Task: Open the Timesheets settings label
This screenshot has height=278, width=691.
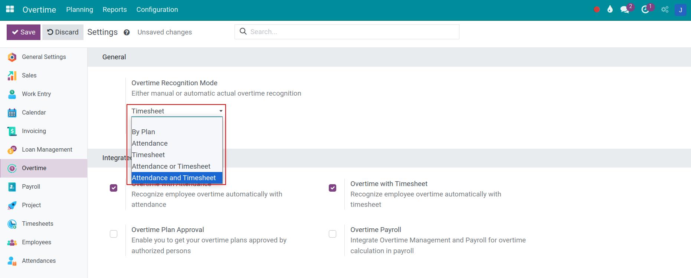Action: click(x=37, y=224)
